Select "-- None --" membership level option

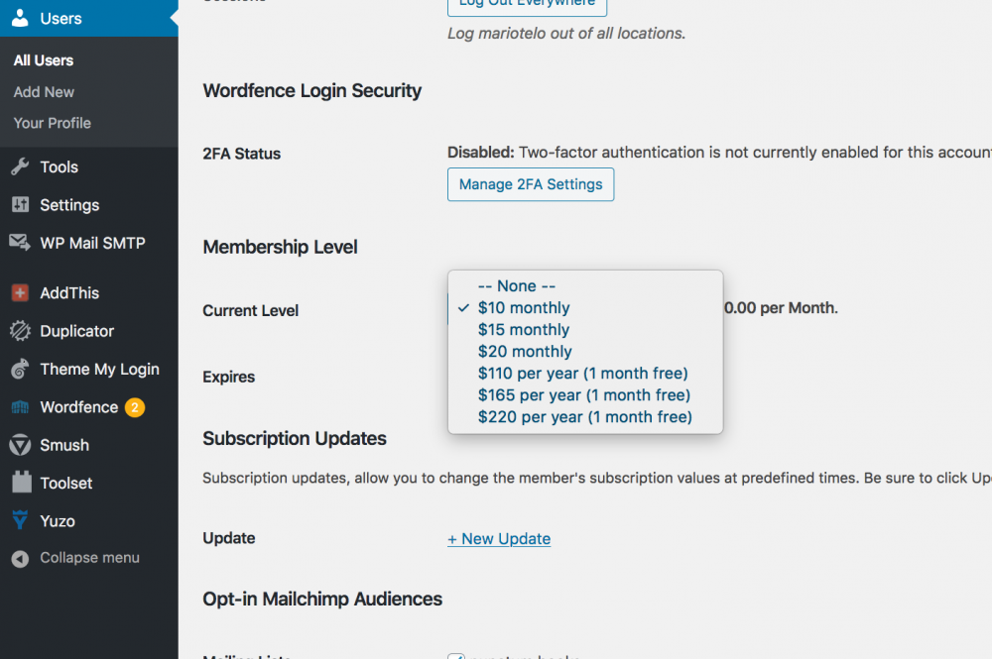click(x=516, y=286)
